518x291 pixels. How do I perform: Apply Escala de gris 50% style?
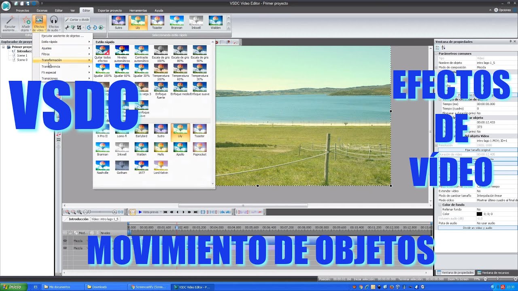[x=200, y=54]
